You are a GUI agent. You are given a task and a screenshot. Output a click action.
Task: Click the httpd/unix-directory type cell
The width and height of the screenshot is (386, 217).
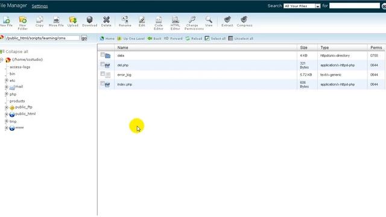pos(335,55)
